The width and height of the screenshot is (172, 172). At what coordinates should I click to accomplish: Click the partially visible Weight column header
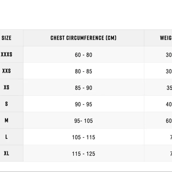[x=166, y=38]
